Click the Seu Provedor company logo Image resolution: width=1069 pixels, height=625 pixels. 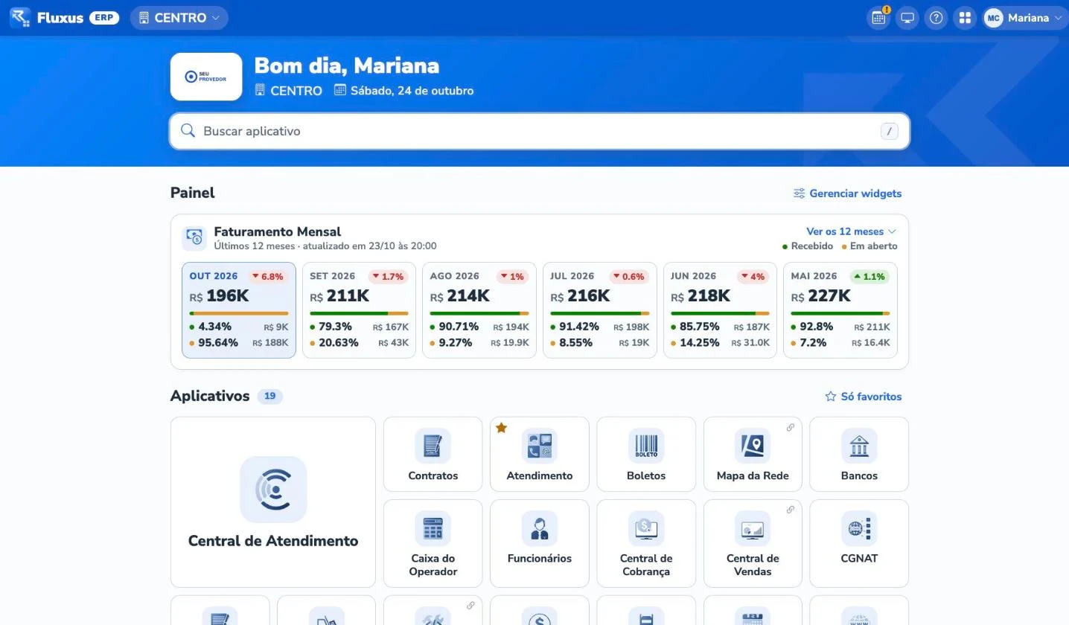pos(206,77)
